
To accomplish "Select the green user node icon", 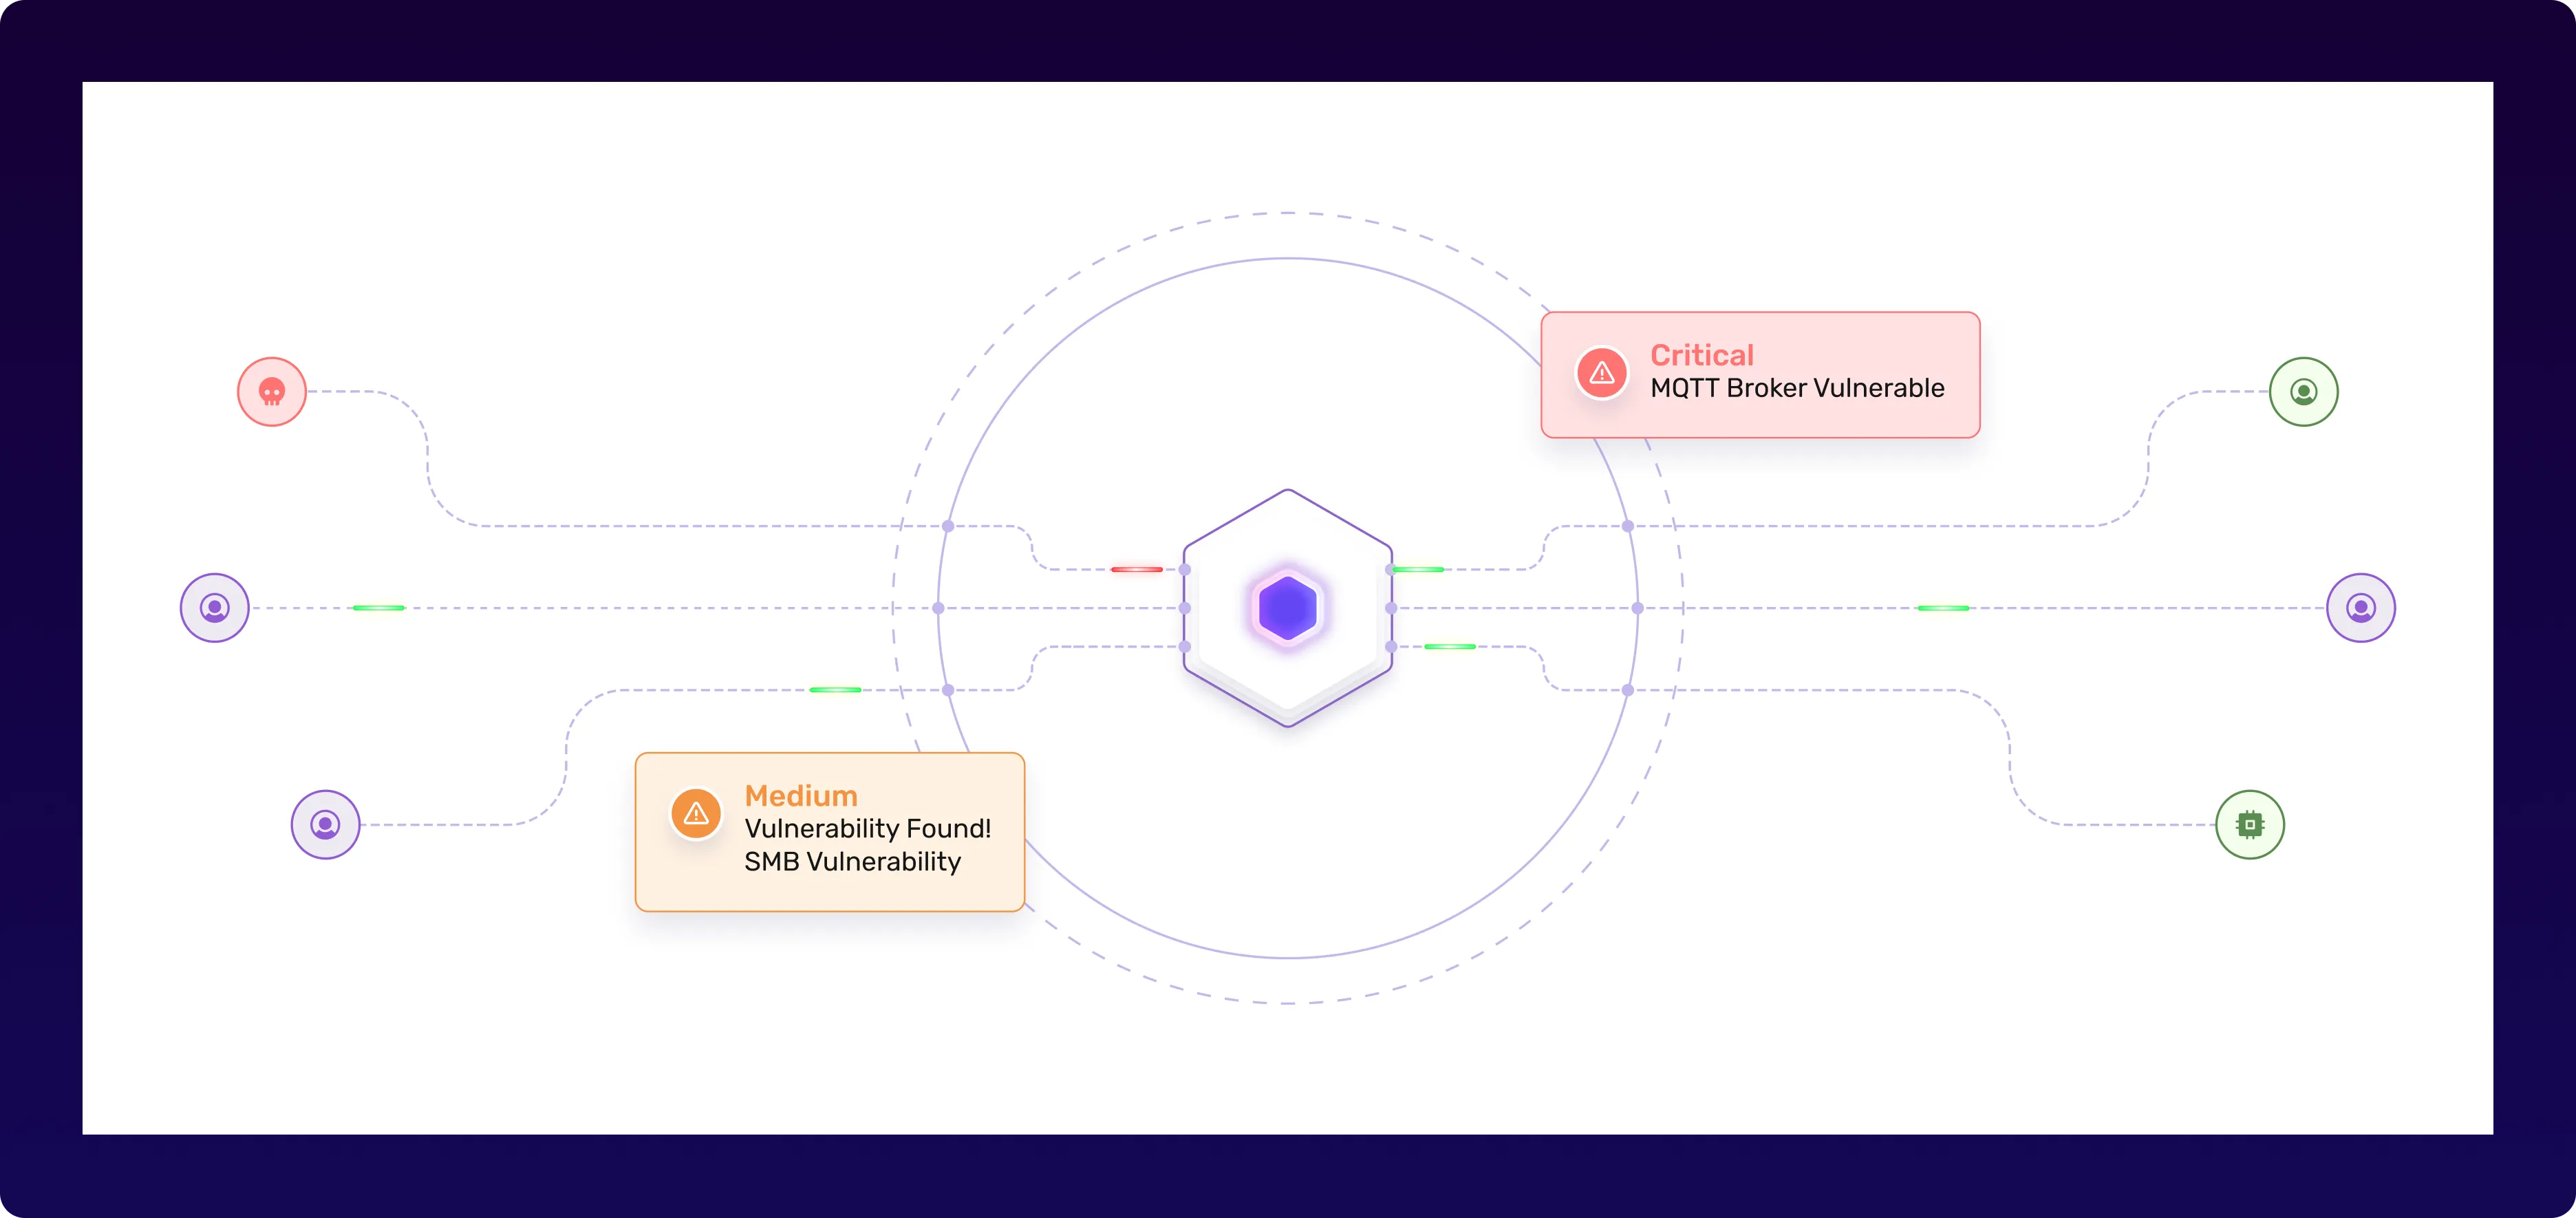I will click(2303, 392).
